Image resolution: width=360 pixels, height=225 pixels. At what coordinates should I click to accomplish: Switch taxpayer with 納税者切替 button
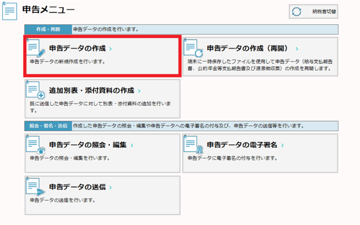point(314,11)
